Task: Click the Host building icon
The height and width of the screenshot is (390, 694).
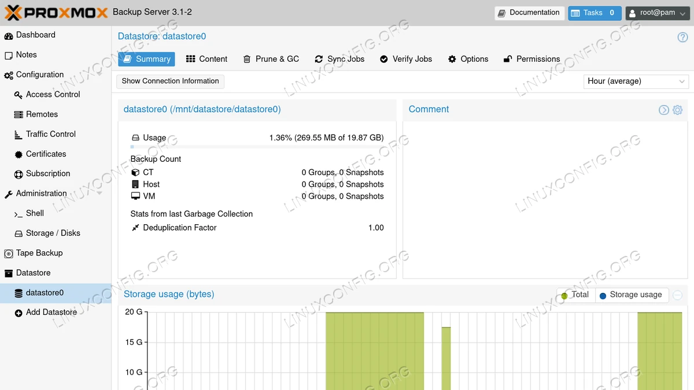Action: tap(135, 184)
